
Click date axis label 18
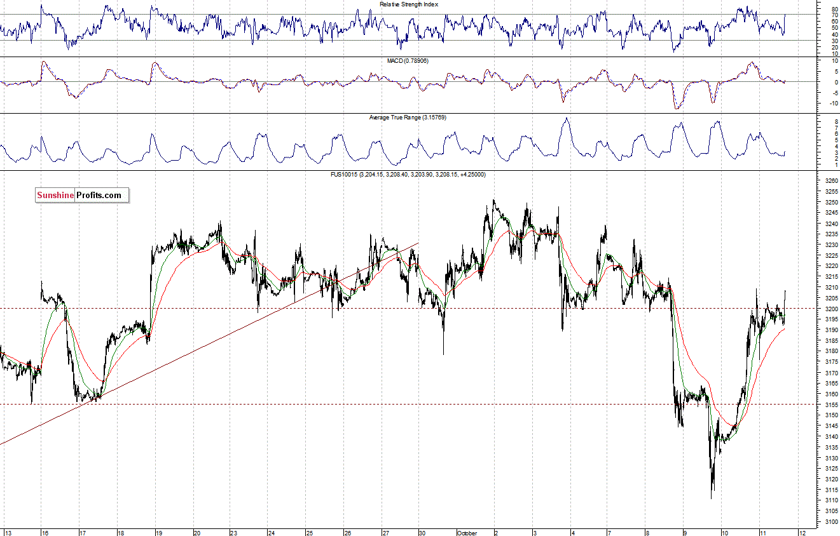(121, 533)
